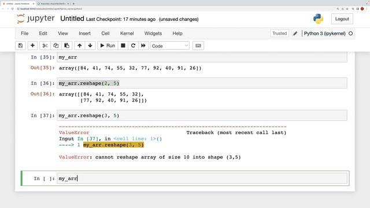The width and height of the screenshot is (370, 208).
Task: Open the Help menu
Action: [177, 34]
